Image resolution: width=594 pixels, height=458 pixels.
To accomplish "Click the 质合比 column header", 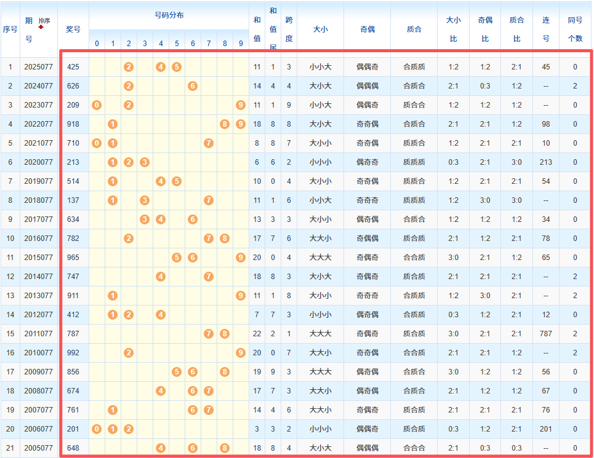I will coord(516,29).
